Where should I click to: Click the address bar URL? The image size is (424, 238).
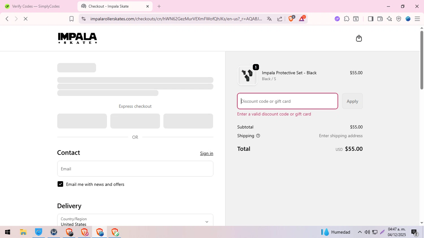pos(176,19)
